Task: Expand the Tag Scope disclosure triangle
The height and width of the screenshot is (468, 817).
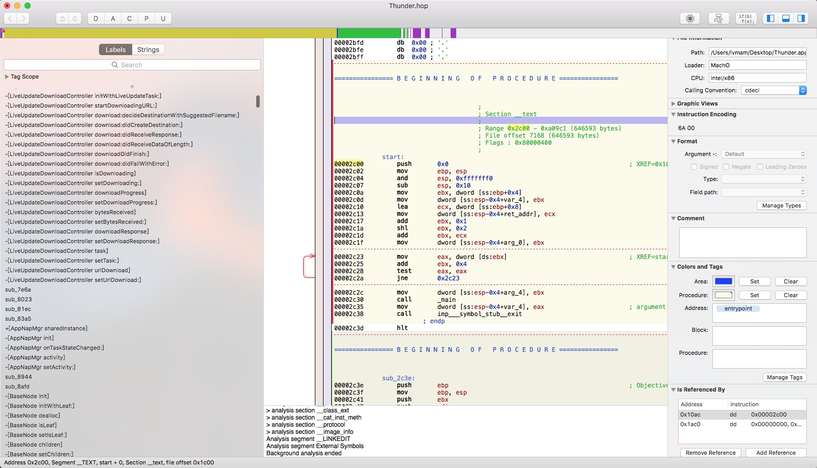Action: [7, 76]
